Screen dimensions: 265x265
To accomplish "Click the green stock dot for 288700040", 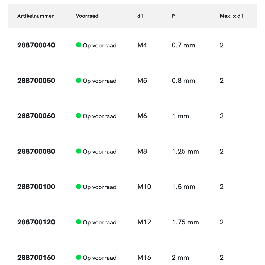I will [78, 45].
